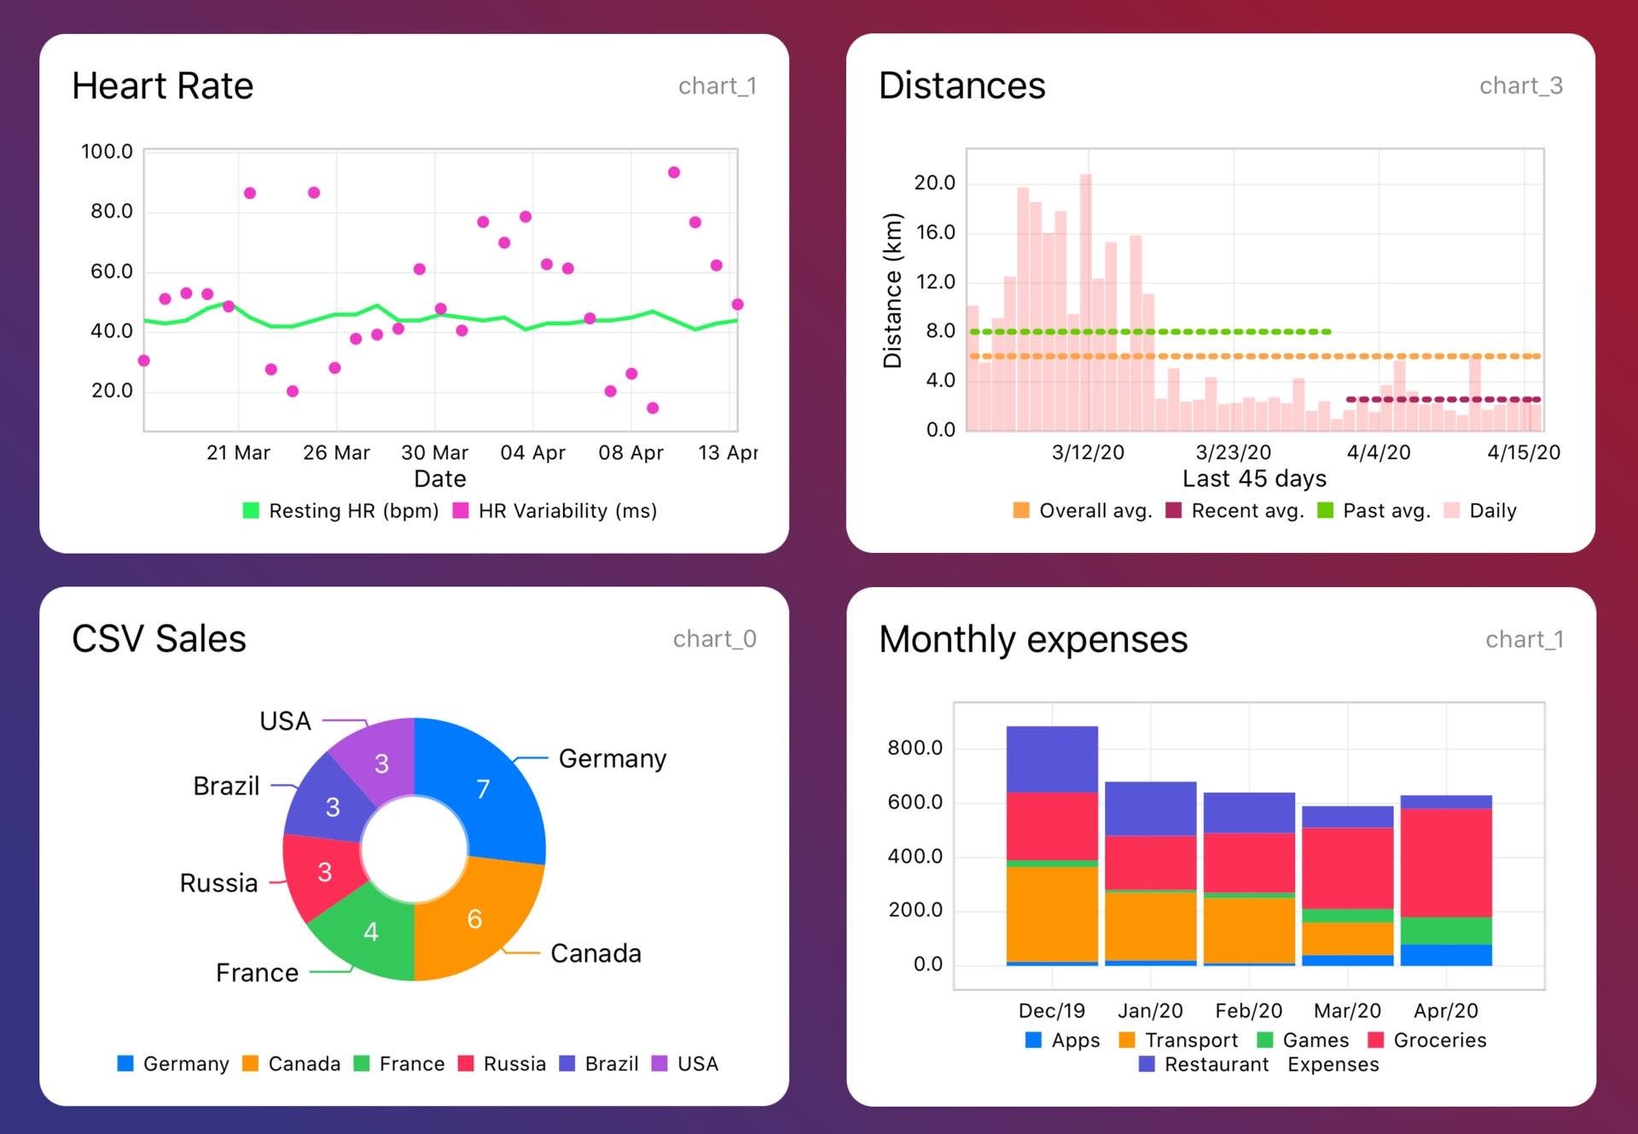
Task: Click the 3/12/20 date label on Distances
Action: [x=1089, y=452]
